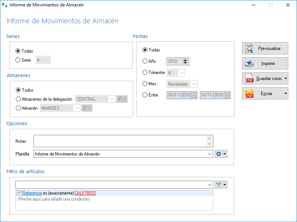Click the Previsualizar magnifier icon
This screenshot has width=297, height=222.
[x=249, y=48]
